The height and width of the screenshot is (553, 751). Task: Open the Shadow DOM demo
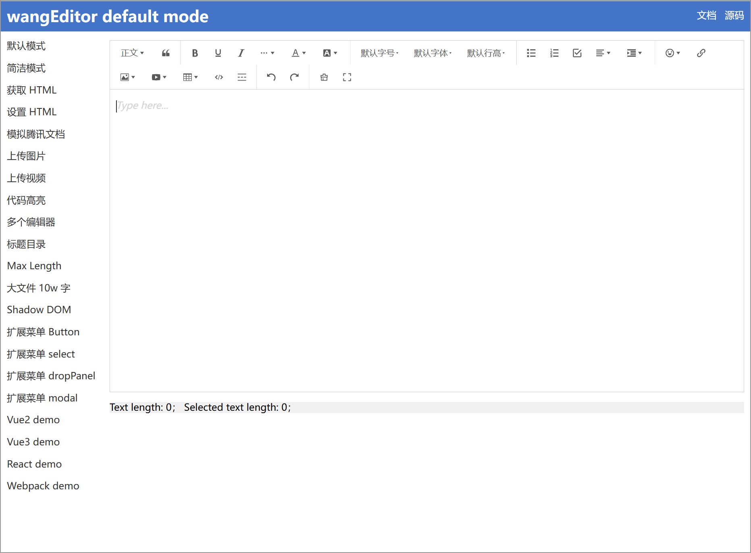coord(39,310)
